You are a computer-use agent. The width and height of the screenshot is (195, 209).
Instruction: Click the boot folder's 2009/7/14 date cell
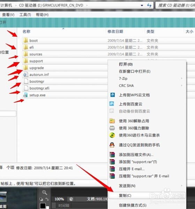point(125,41)
